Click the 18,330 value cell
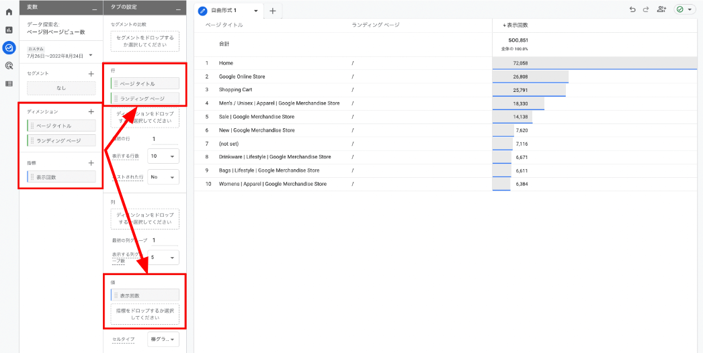 point(520,103)
